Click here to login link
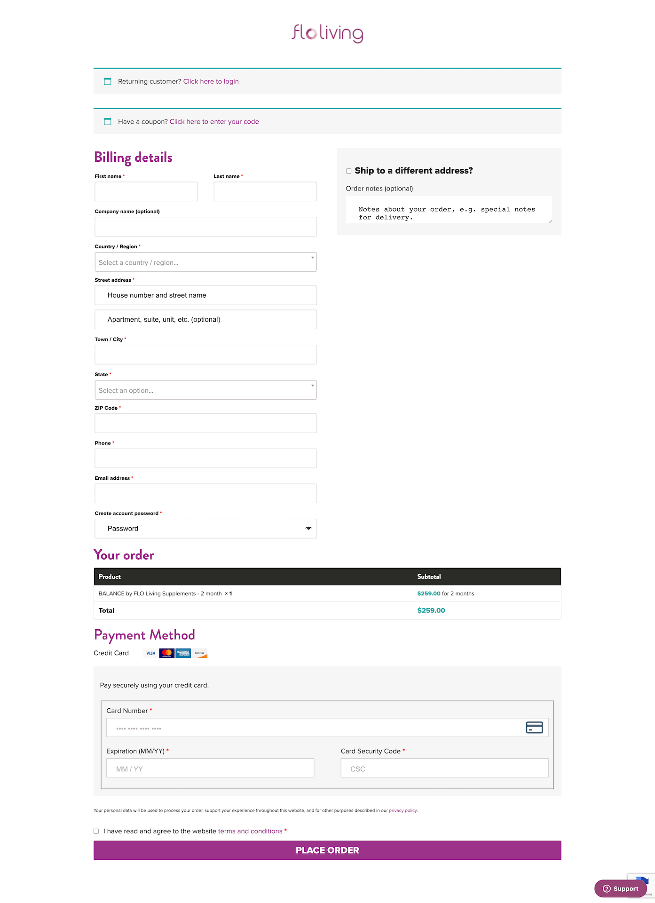Viewport: 655px width, 903px height. [x=211, y=81]
